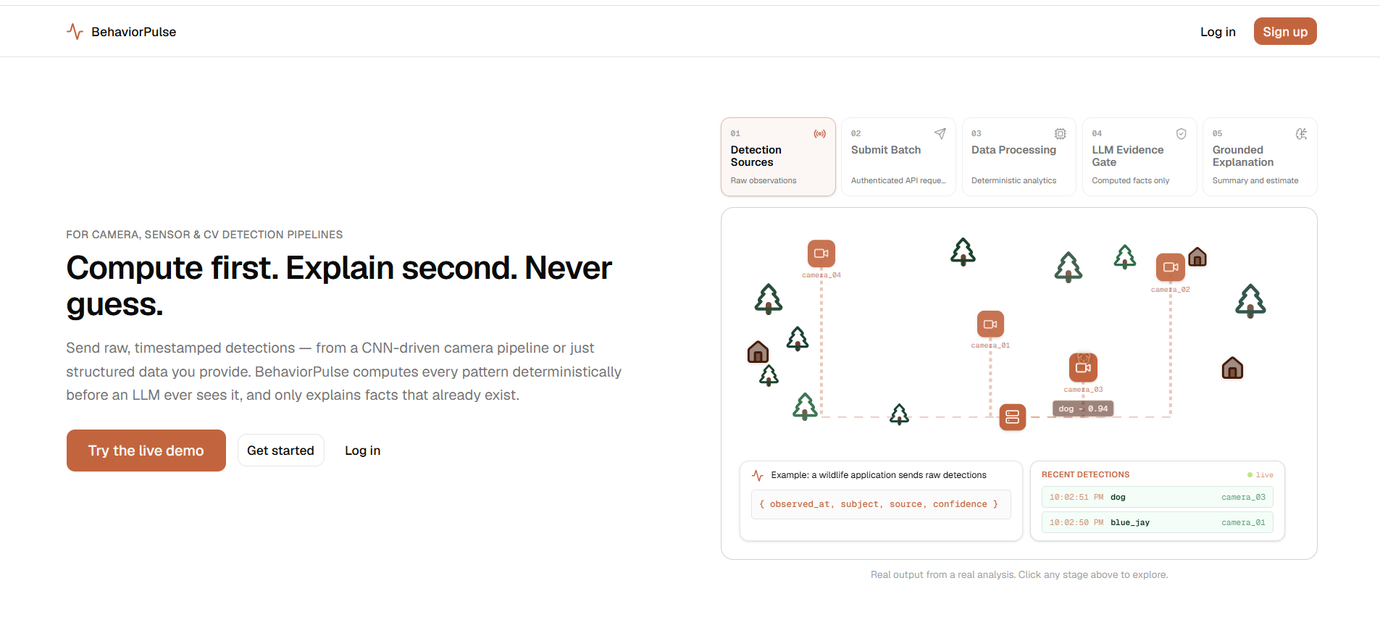This screenshot has width=1380, height=641.
Task: Select the blue_jay camera_01 detection row
Action: (1157, 522)
